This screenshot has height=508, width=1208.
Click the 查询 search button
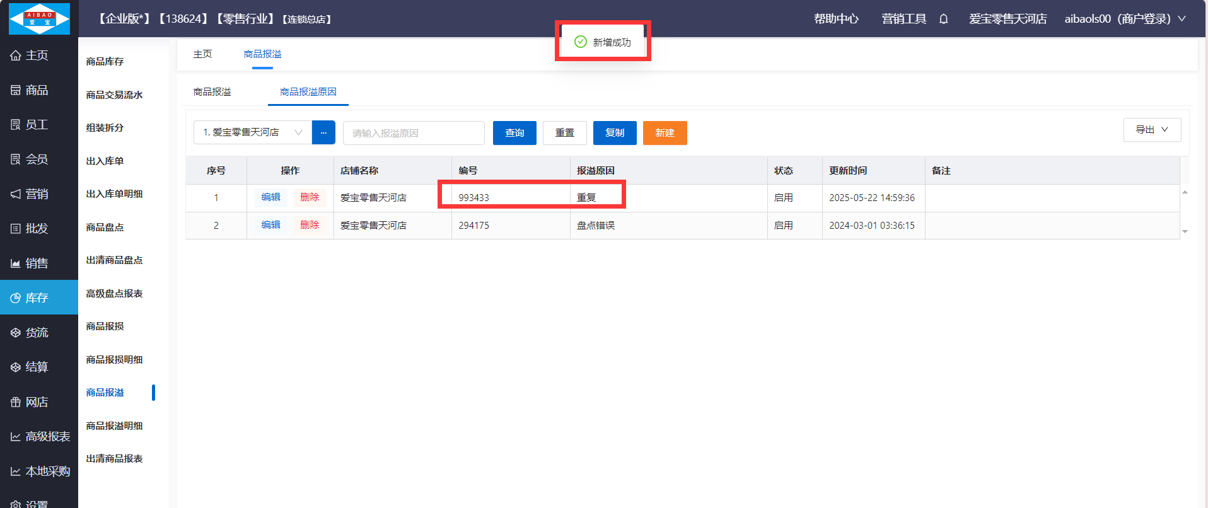514,133
